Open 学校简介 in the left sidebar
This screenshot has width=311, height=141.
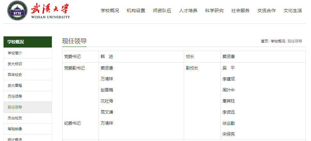coord(15,53)
